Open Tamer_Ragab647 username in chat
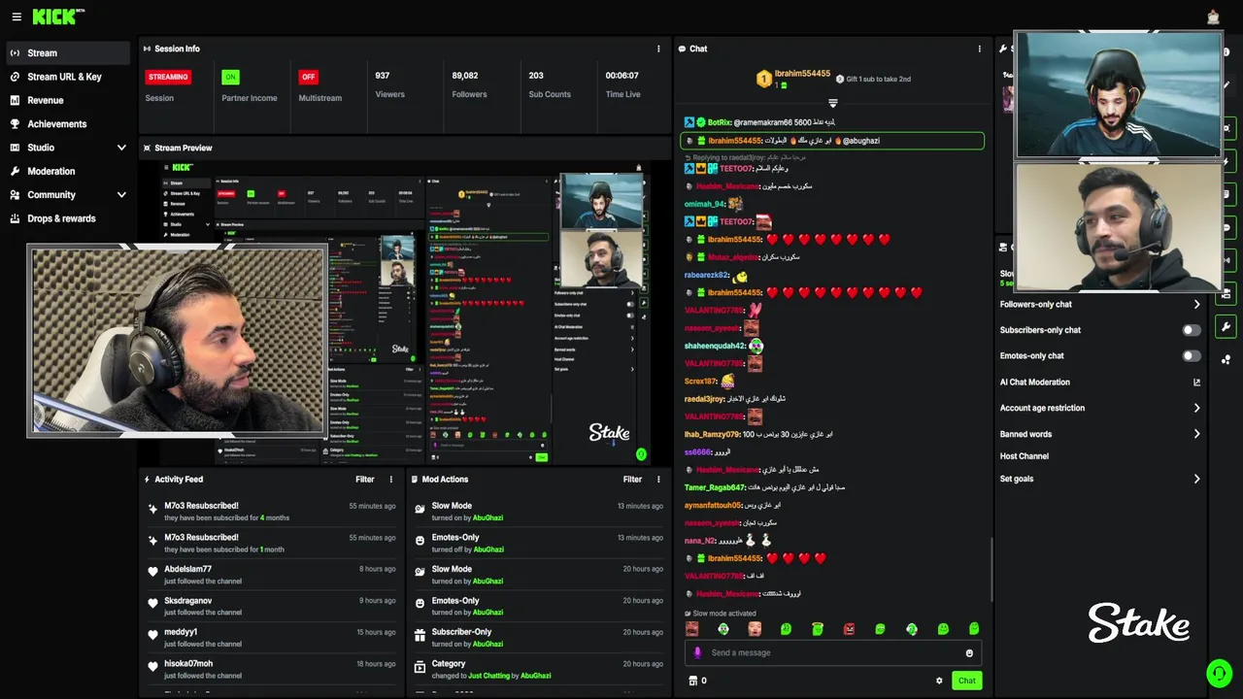The image size is (1243, 699). [x=715, y=487]
